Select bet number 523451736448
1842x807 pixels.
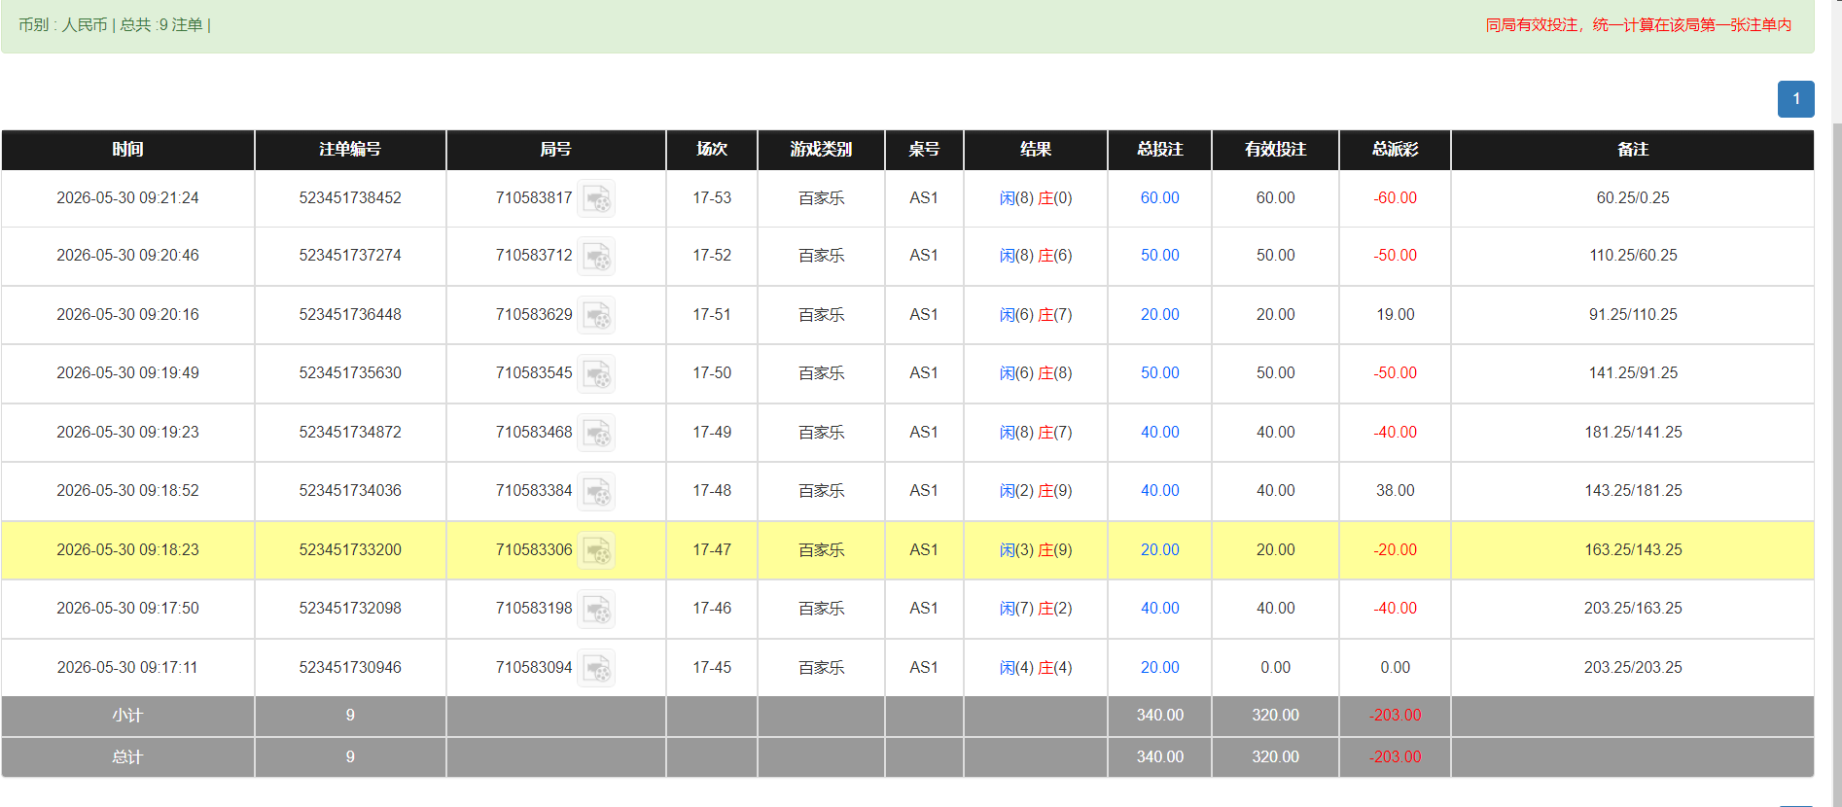tap(350, 315)
